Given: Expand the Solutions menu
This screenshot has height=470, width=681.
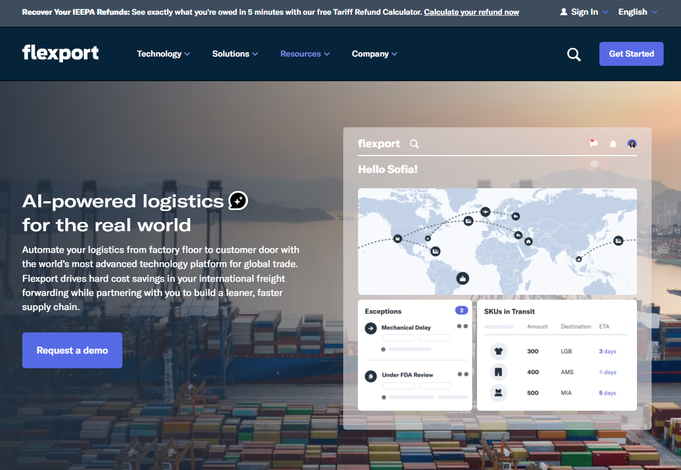Looking at the screenshot, I should pyautogui.click(x=235, y=54).
